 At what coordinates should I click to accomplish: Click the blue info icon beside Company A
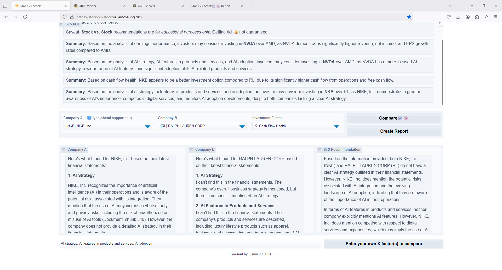point(89,118)
